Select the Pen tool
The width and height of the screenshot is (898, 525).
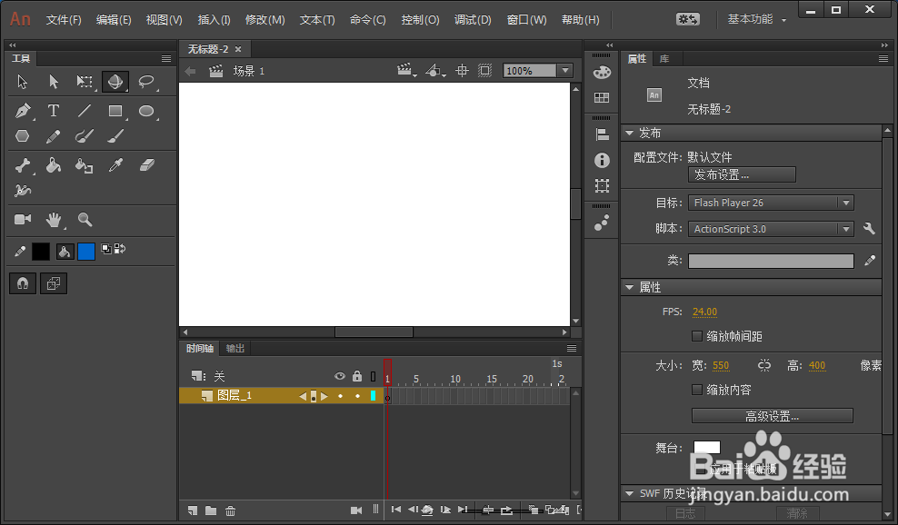click(23, 111)
